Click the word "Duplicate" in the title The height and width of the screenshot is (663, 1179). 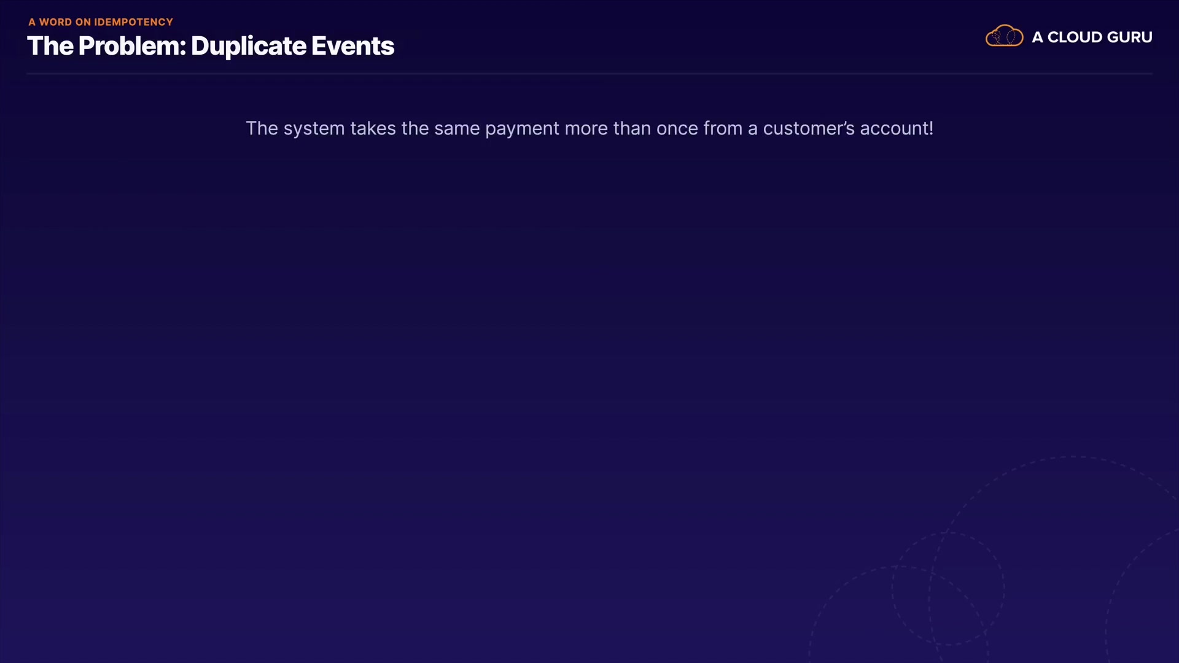tap(248, 46)
